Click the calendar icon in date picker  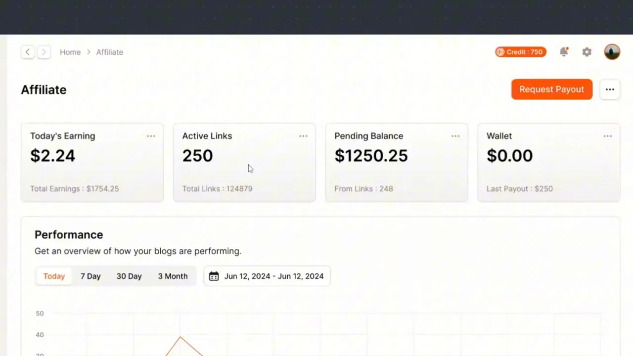(214, 276)
